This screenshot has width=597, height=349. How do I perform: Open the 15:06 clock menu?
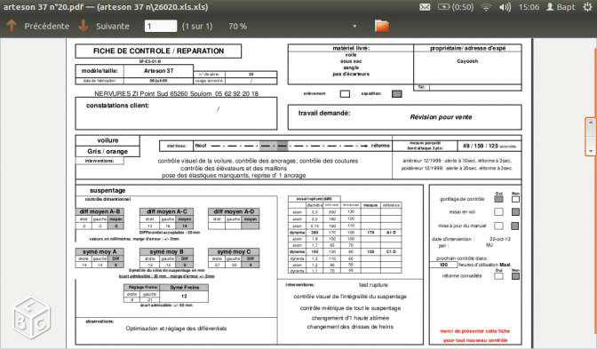pyautogui.click(x=529, y=7)
